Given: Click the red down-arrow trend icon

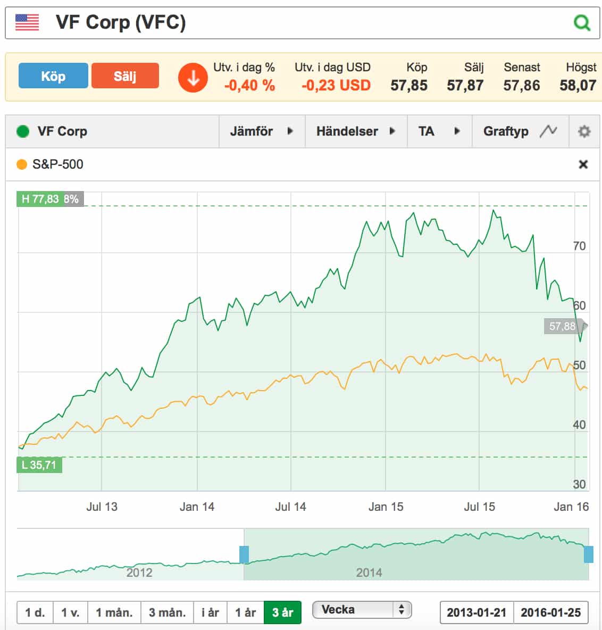Looking at the screenshot, I should click(x=193, y=78).
